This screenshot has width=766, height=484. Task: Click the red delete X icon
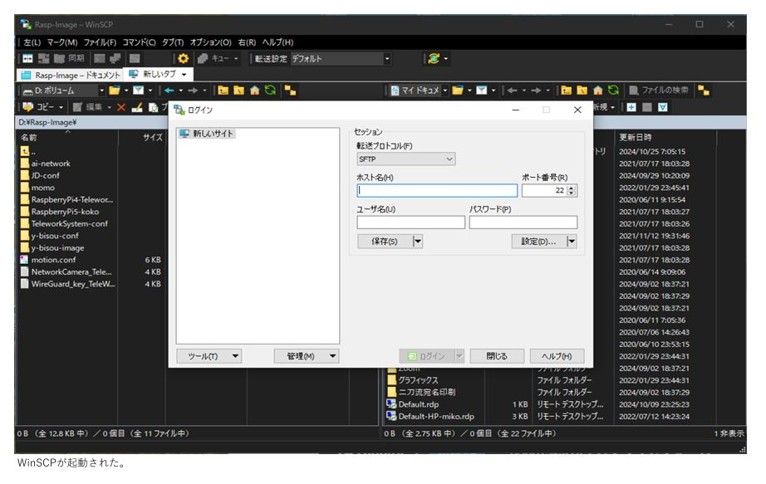click(121, 107)
